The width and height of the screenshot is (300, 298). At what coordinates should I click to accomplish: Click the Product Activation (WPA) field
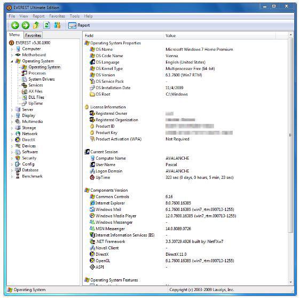tap(119, 139)
